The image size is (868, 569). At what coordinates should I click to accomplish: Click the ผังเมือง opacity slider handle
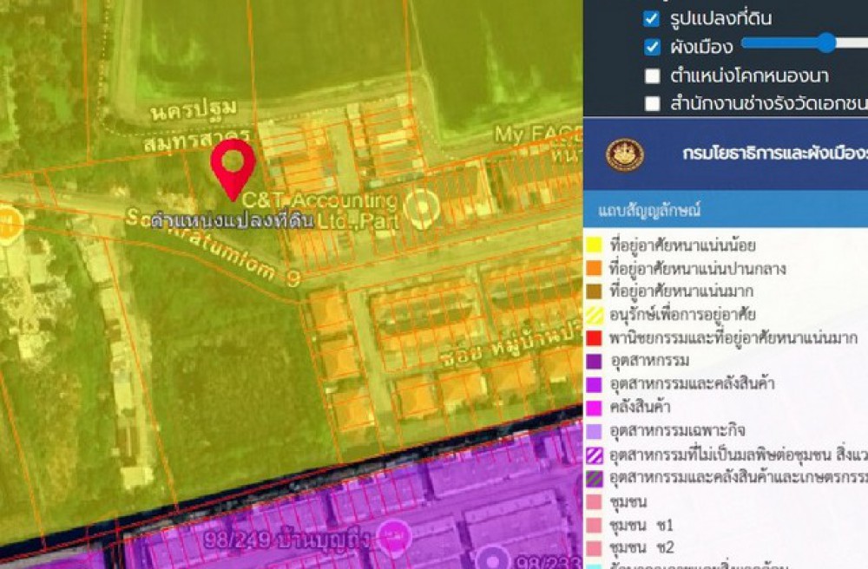[x=825, y=43]
